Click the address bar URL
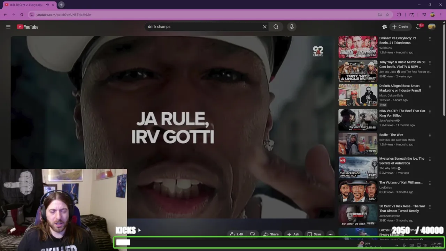Screen dimensions: 446x251 (64, 15)
